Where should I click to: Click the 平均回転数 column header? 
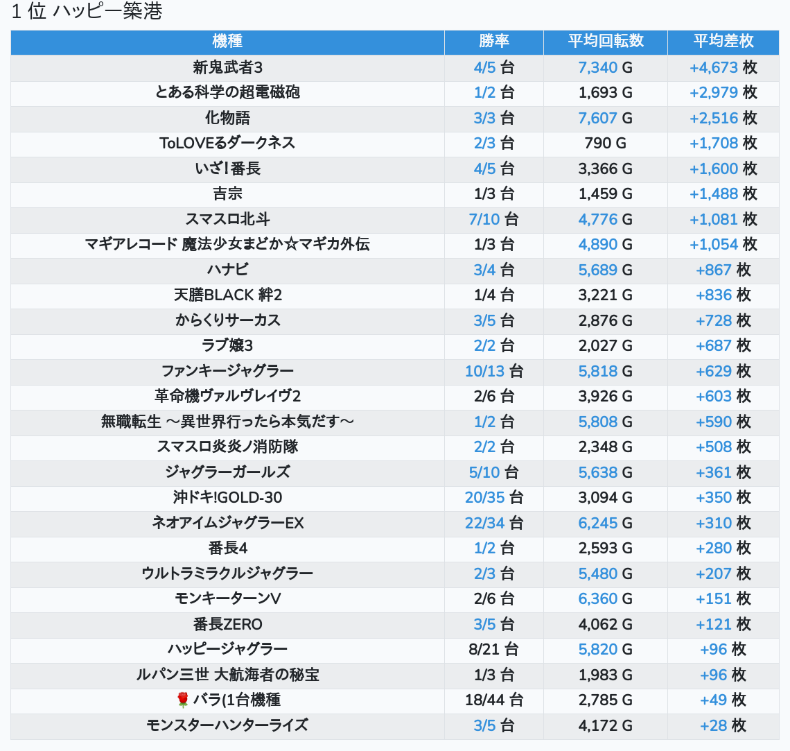[x=605, y=42]
